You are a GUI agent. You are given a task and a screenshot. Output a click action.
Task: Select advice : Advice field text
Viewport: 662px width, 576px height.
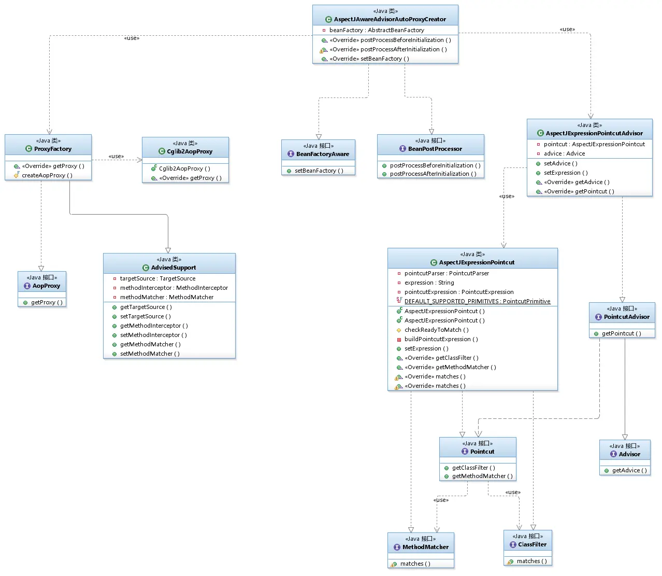coord(564,153)
